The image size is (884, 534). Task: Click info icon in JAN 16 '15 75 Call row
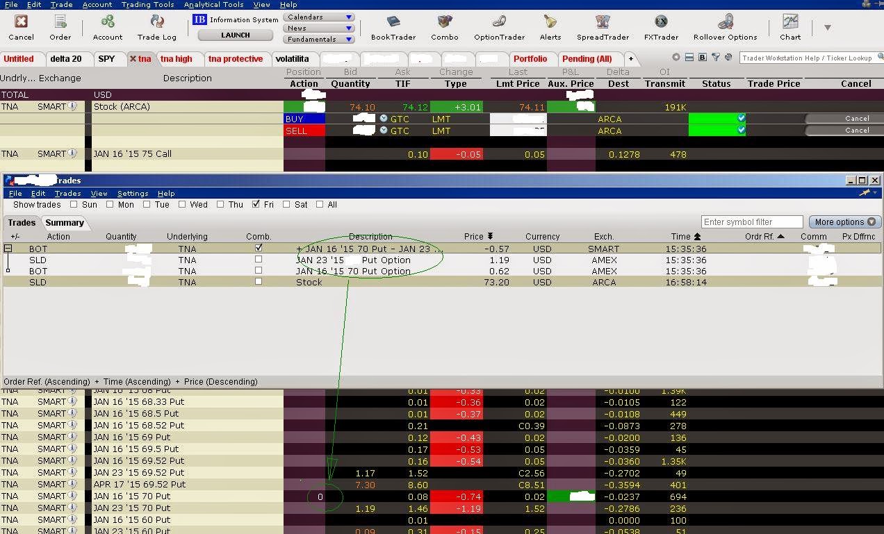click(72, 154)
